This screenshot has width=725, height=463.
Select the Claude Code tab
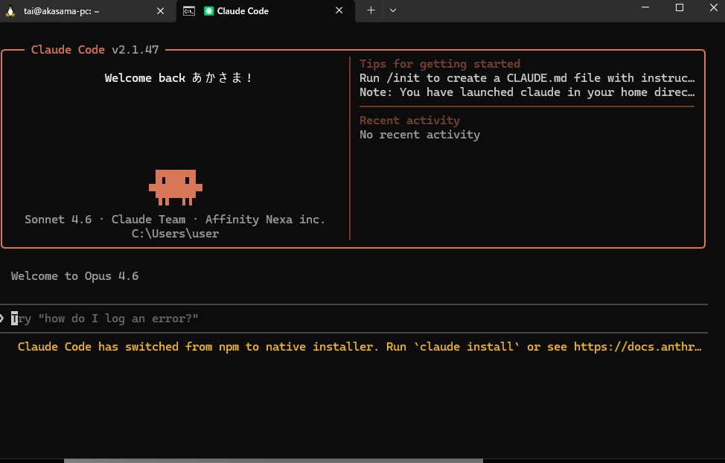click(x=266, y=10)
